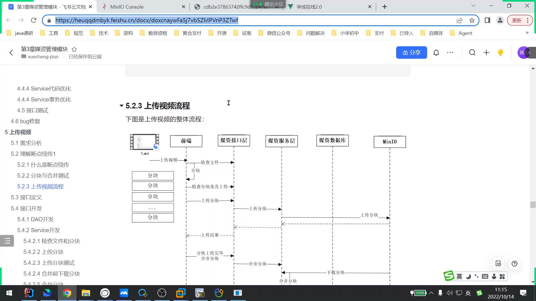
Task: Open IntelliJ IDEA from the taskbar
Action: [29, 293]
